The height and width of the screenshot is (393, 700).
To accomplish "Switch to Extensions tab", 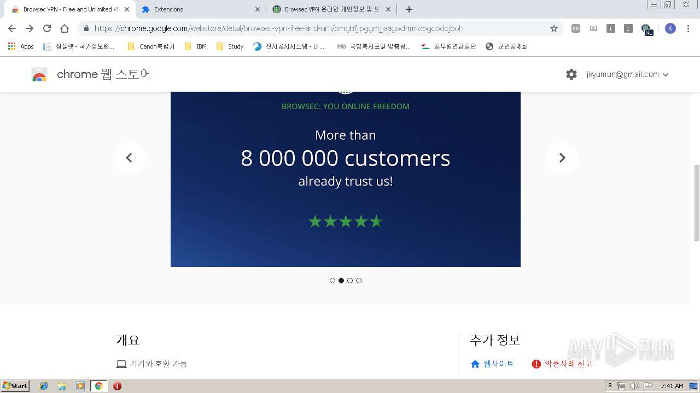I will click(200, 9).
